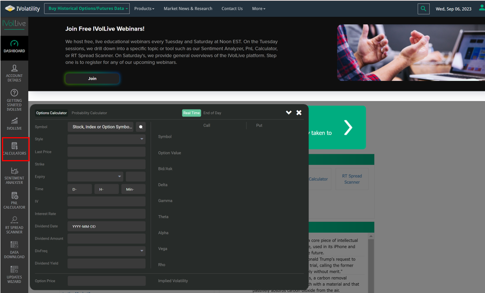The height and width of the screenshot is (293, 485).
Task: Click the Interest Rate field
Action: [106, 214]
